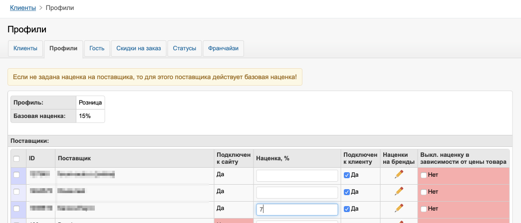Switch to the Клиенты tab

[x=25, y=48]
